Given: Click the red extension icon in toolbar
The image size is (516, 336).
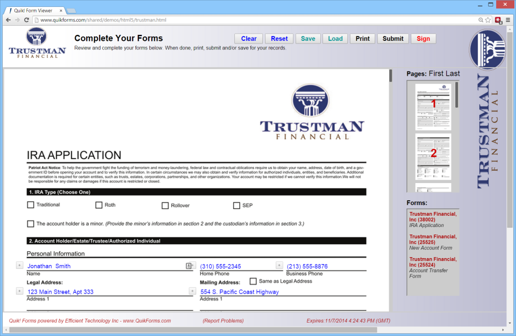Looking at the screenshot, I should pos(498,20).
